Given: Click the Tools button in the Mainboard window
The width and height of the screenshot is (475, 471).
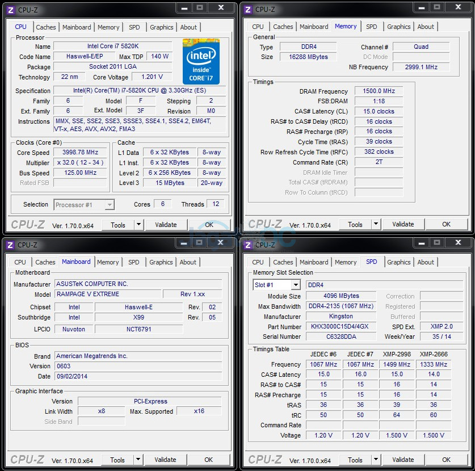Looking at the screenshot, I should pyautogui.click(x=117, y=460).
